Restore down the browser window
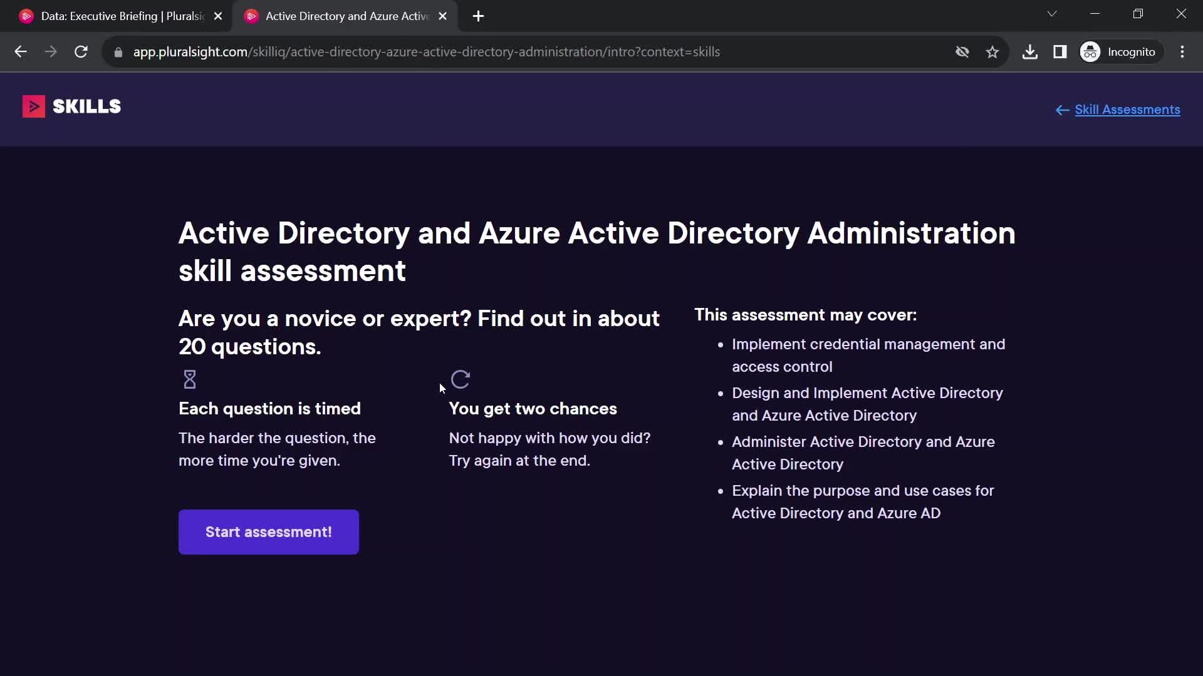The image size is (1203, 676). 1138,14
